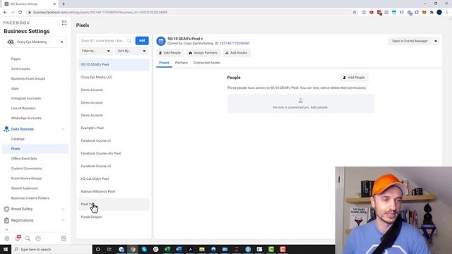Click the red oval extension icon
The image size is (452, 254).
371,13
